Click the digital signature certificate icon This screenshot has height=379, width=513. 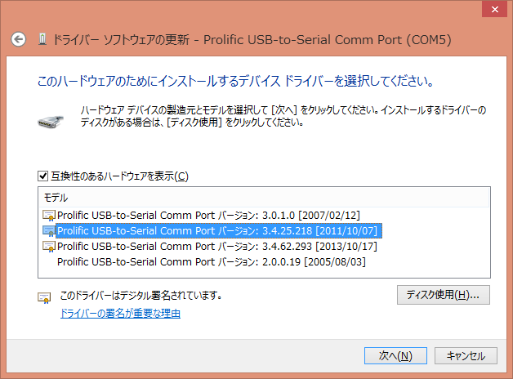click(x=44, y=297)
